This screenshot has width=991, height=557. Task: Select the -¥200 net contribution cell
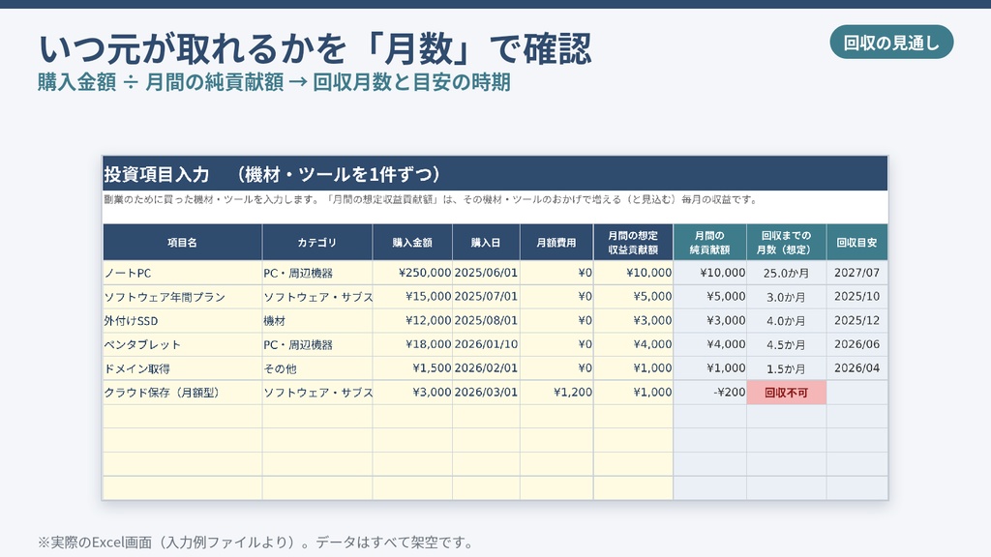click(x=709, y=393)
